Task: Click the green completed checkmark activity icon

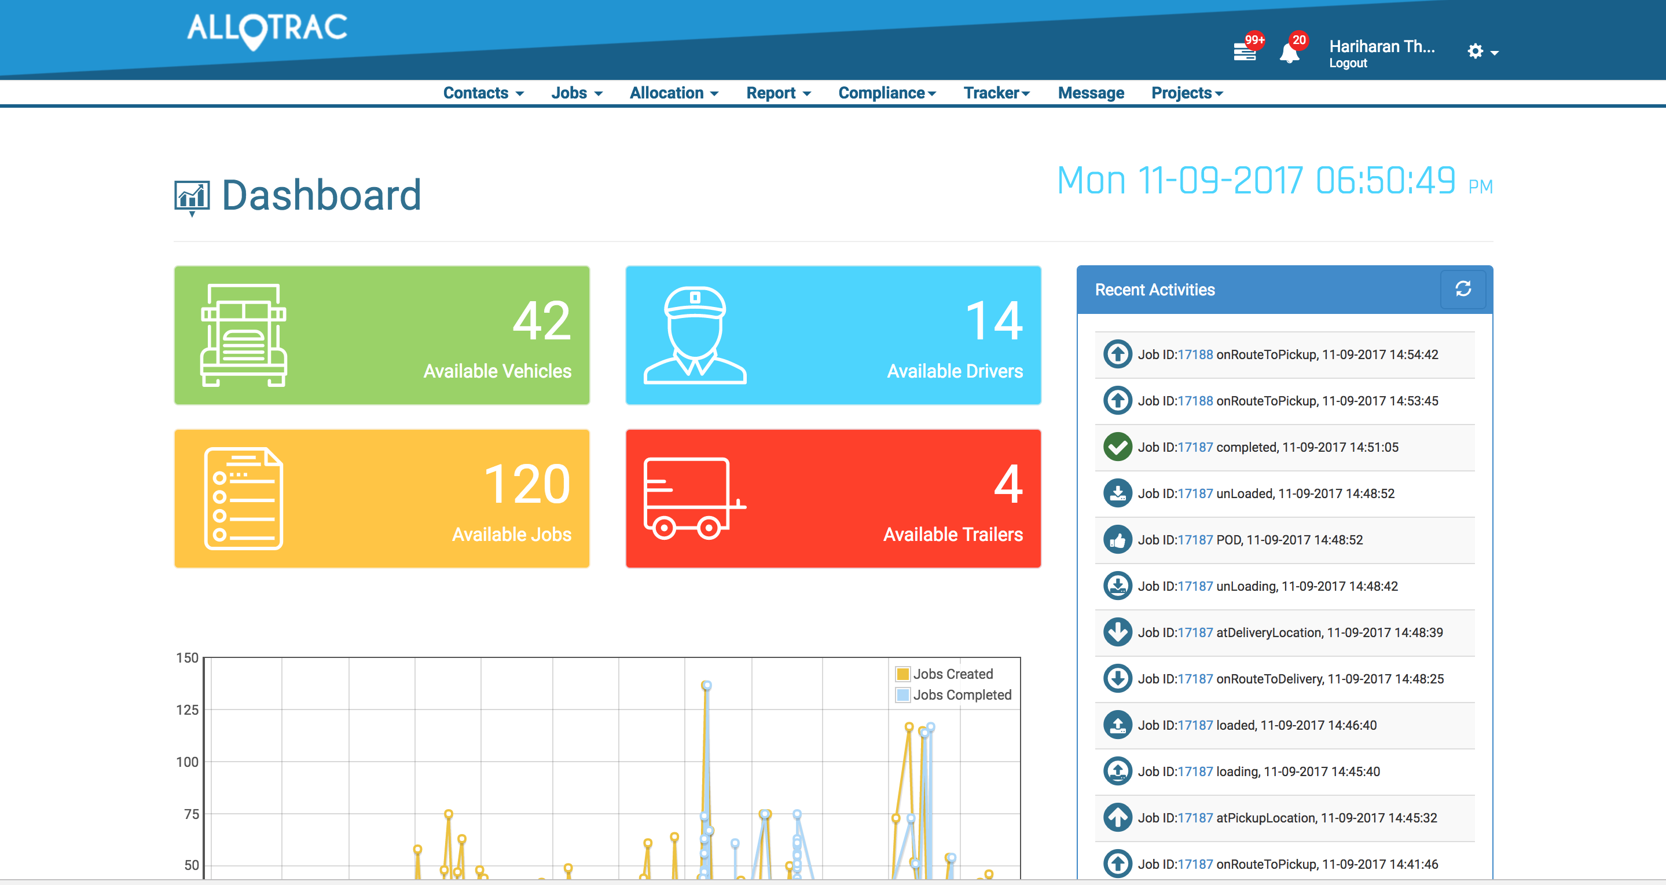Action: 1117,447
